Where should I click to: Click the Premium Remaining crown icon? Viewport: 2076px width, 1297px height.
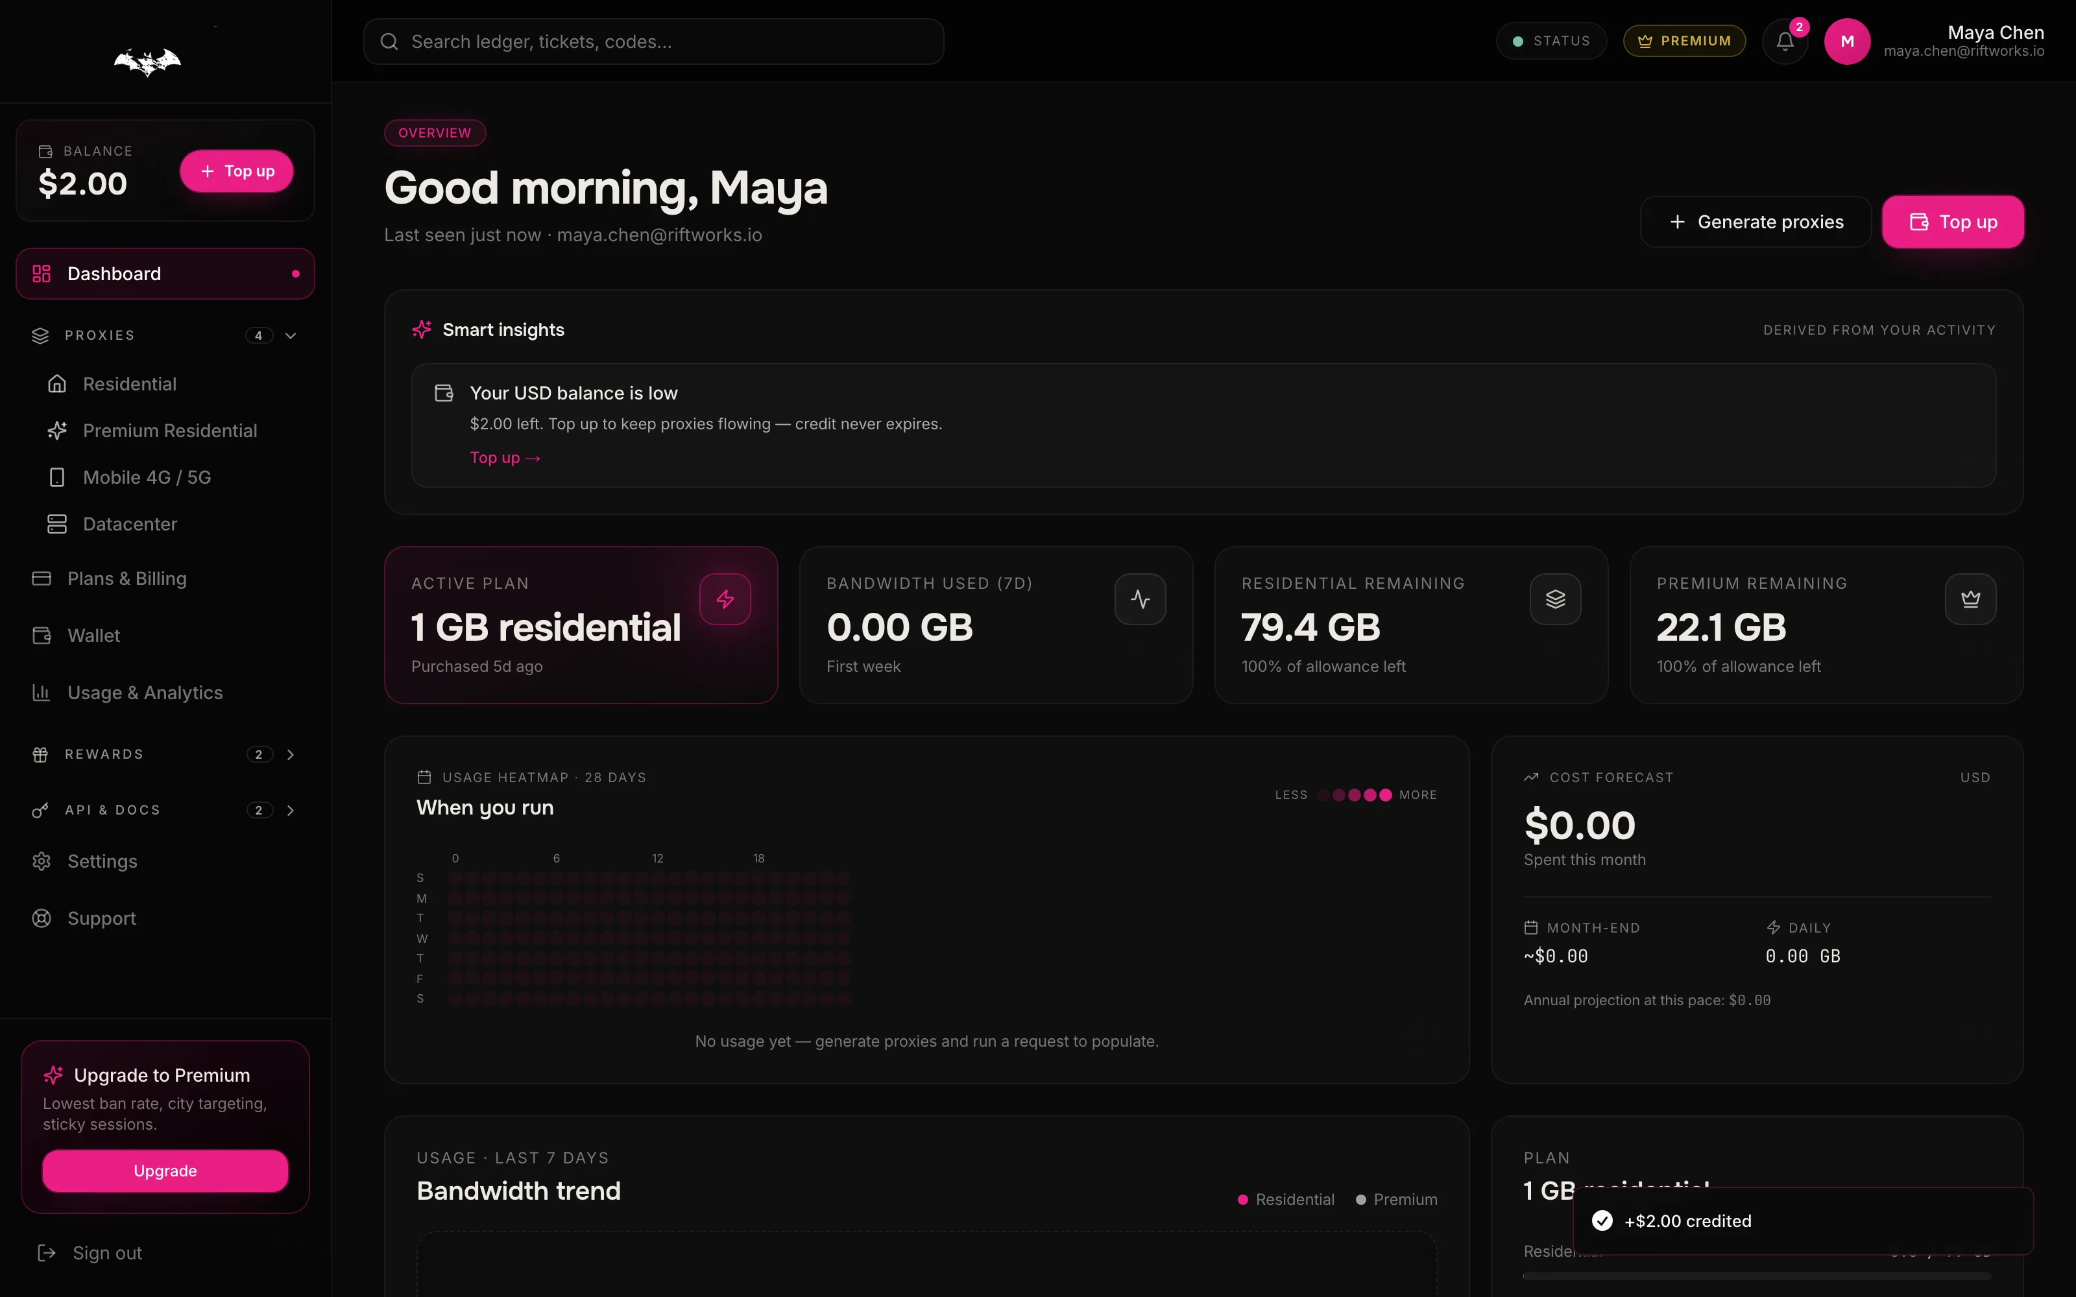pos(1970,599)
